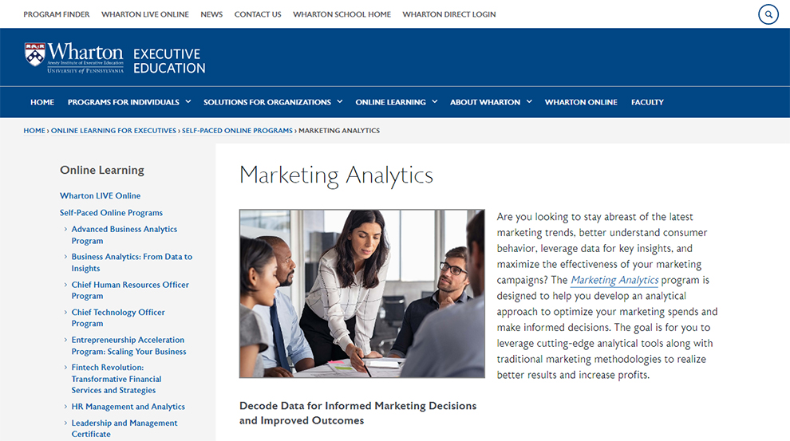Open News link in top bar
The height and width of the screenshot is (441, 790).
coord(211,14)
